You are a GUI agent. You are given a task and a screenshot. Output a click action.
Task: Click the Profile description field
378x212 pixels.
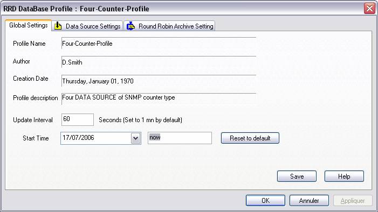coord(159,99)
